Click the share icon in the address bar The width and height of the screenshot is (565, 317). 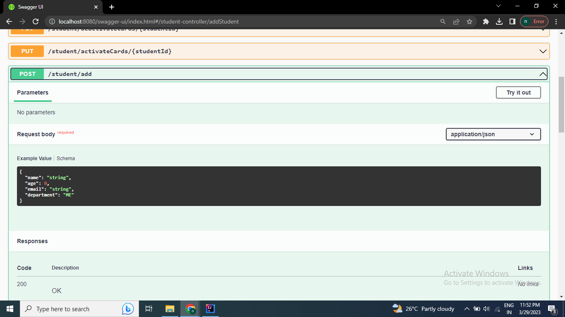[456, 21]
